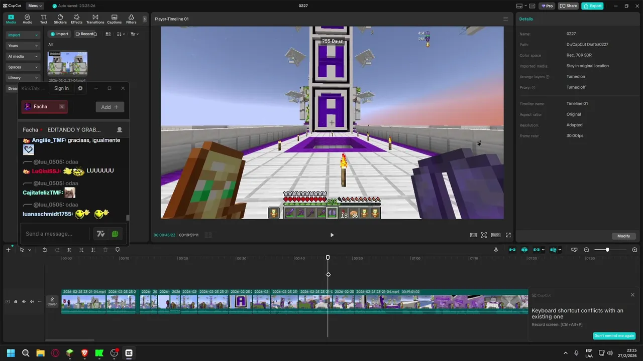Switch media grid view layout

(x=108, y=34)
